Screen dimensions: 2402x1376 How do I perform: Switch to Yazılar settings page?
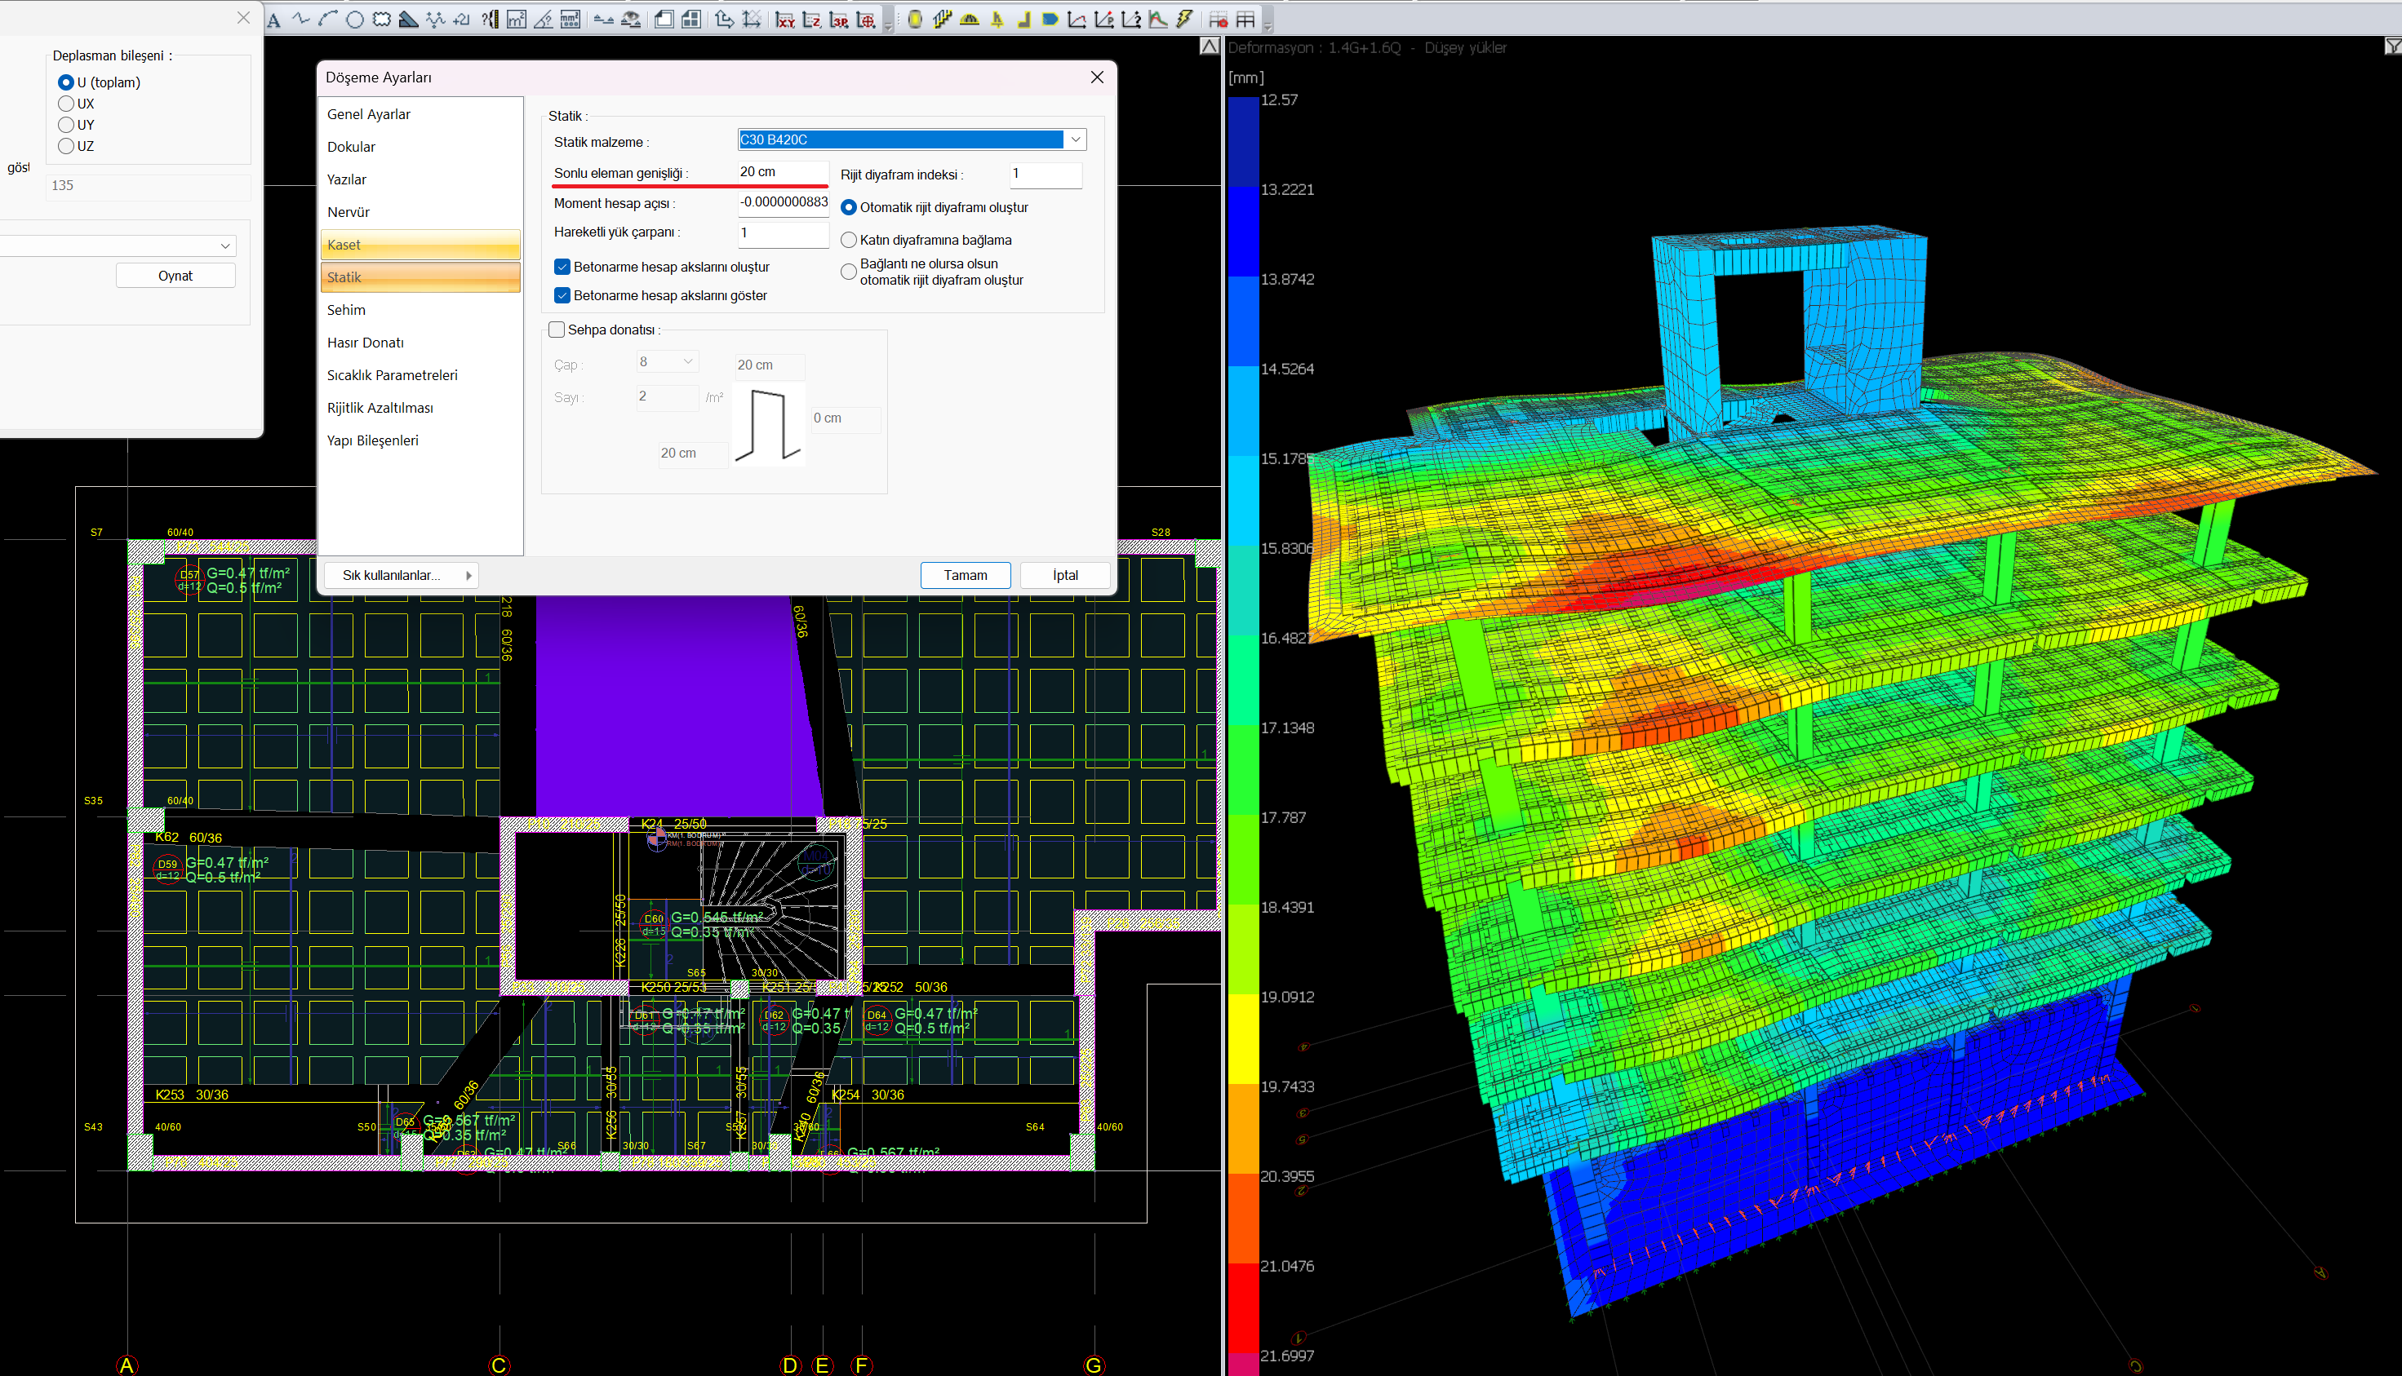click(x=420, y=179)
